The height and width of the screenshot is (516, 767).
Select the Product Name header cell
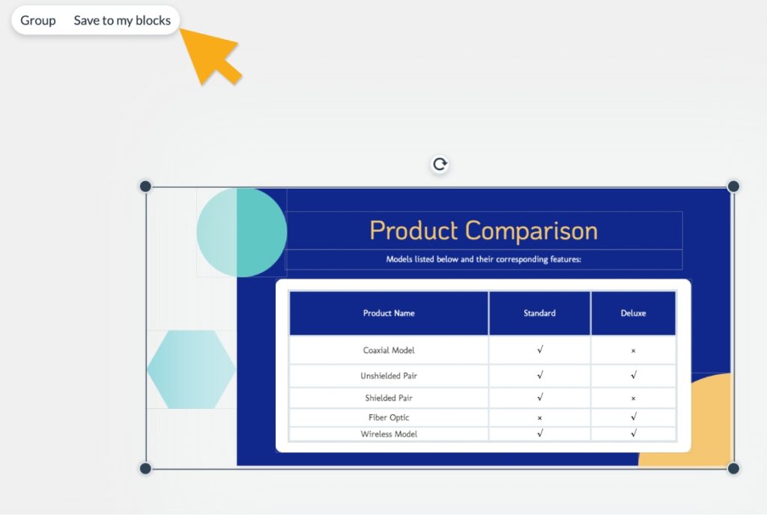388,313
